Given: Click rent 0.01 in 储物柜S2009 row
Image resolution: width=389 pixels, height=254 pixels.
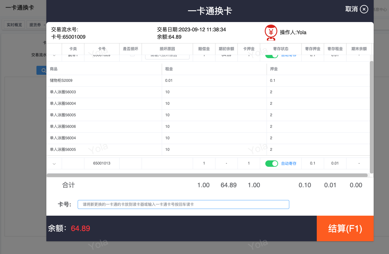Looking at the screenshot, I should (x=169, y=81).
